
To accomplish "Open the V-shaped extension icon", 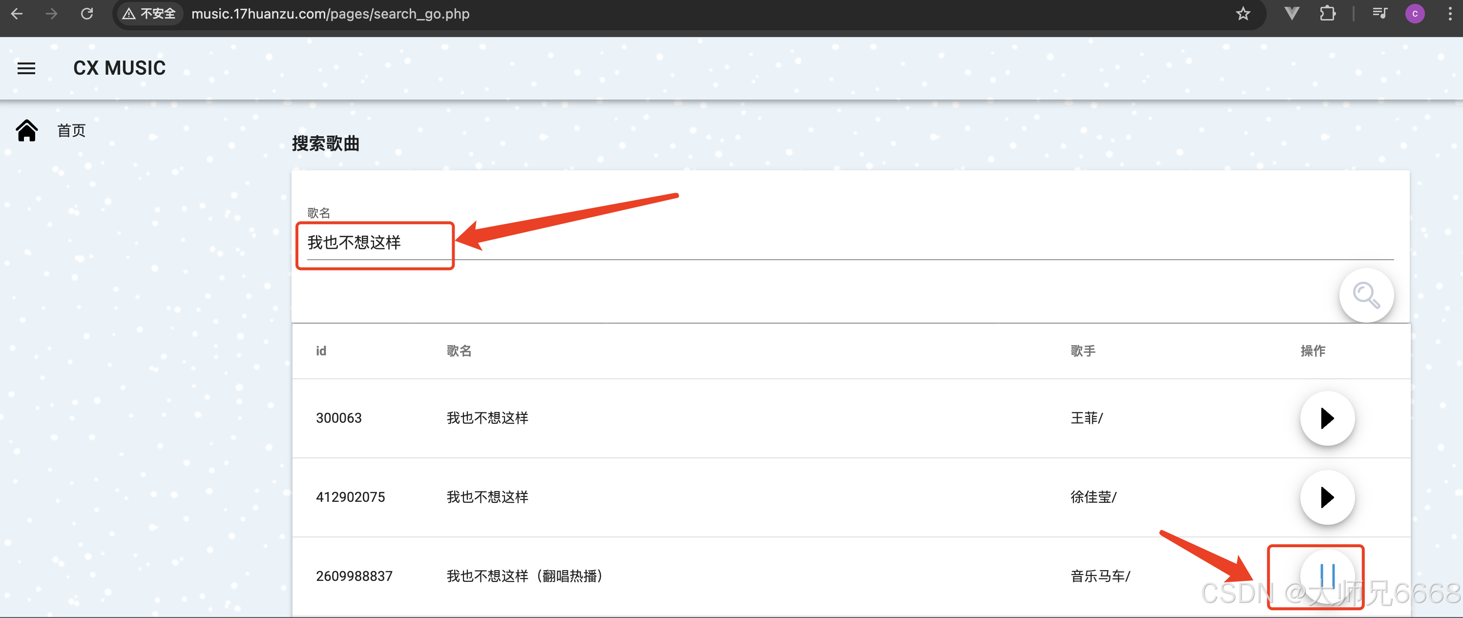I will (x=1292, y=14).
